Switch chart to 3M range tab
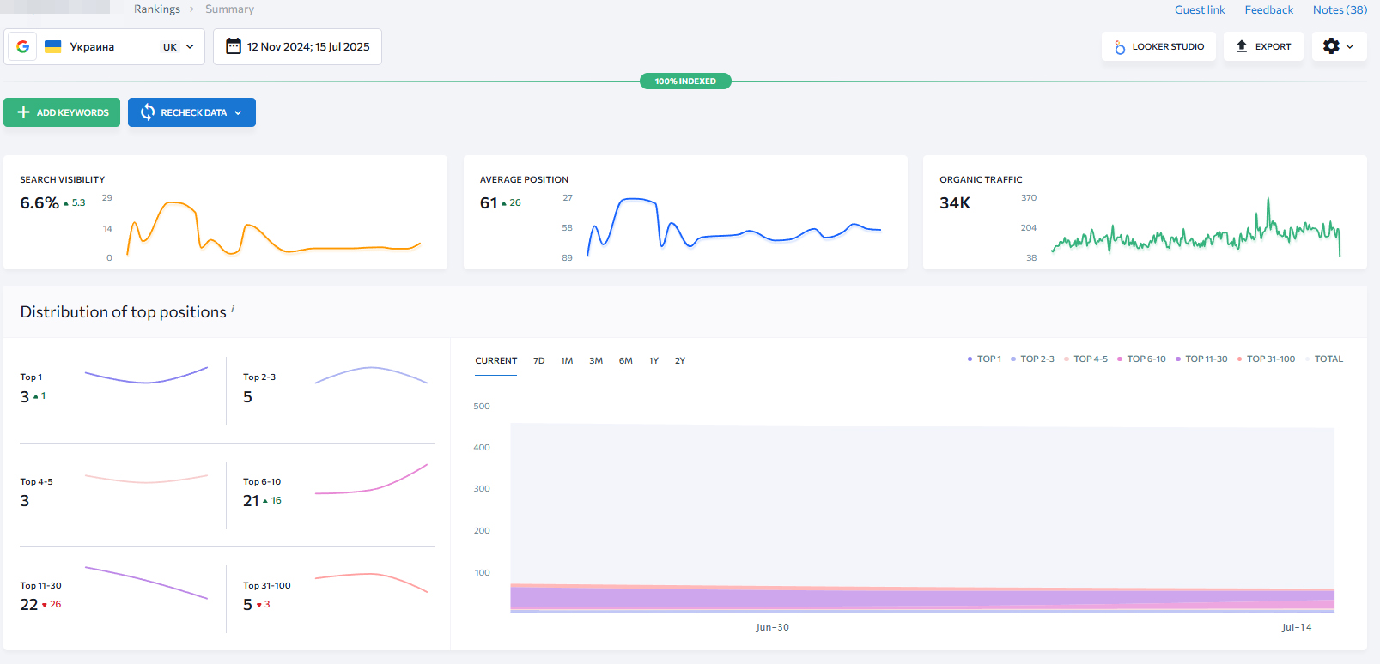Image resolution: width=1380 pixels, height=664 pixels. (596, 361)
